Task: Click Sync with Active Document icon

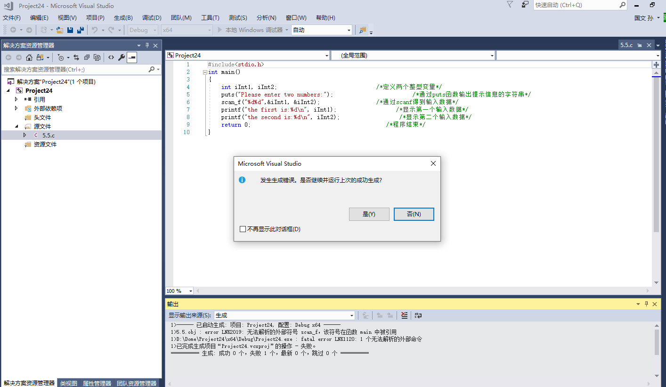Action: coord(76,57)
